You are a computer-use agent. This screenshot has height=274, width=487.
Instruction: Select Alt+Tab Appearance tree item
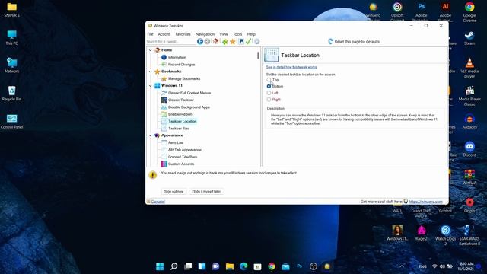(184, 150)
